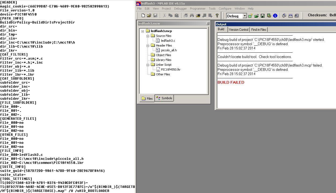Click the Open File folder icon
336x193 pixels.
[x=149, y=16]
